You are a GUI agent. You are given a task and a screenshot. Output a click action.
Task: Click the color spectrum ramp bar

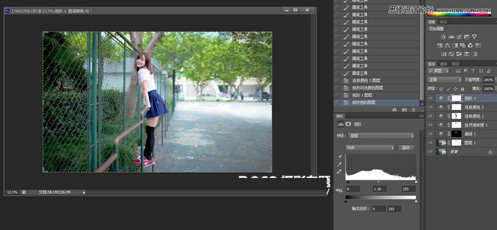(458, 14)
